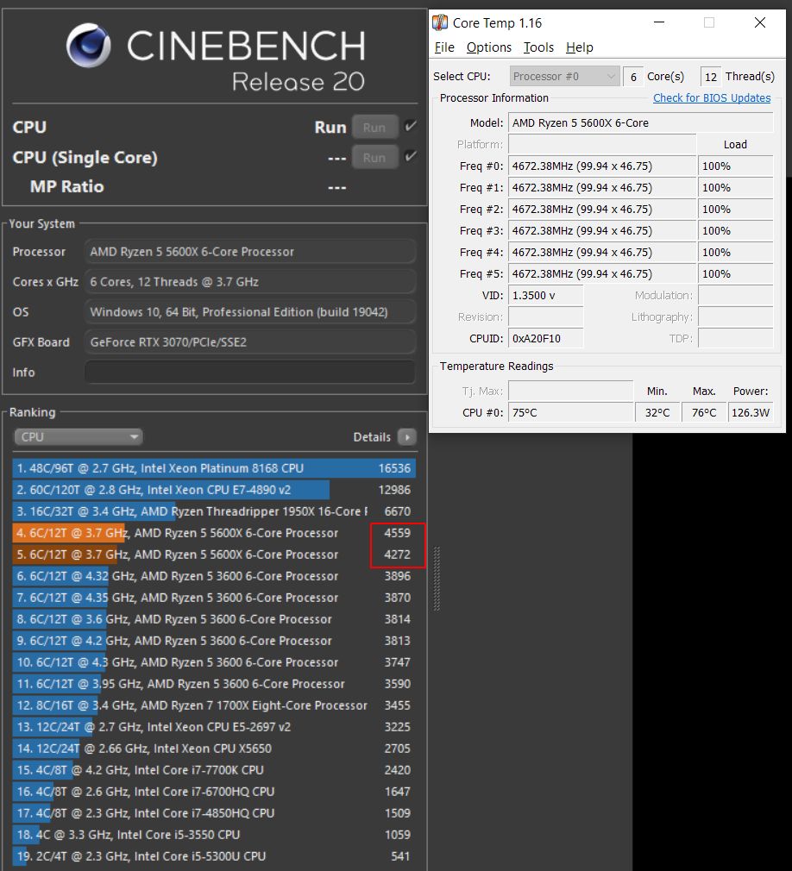Select ranking row 5 Ryzen 5 5600X

[x=214, y=555]
